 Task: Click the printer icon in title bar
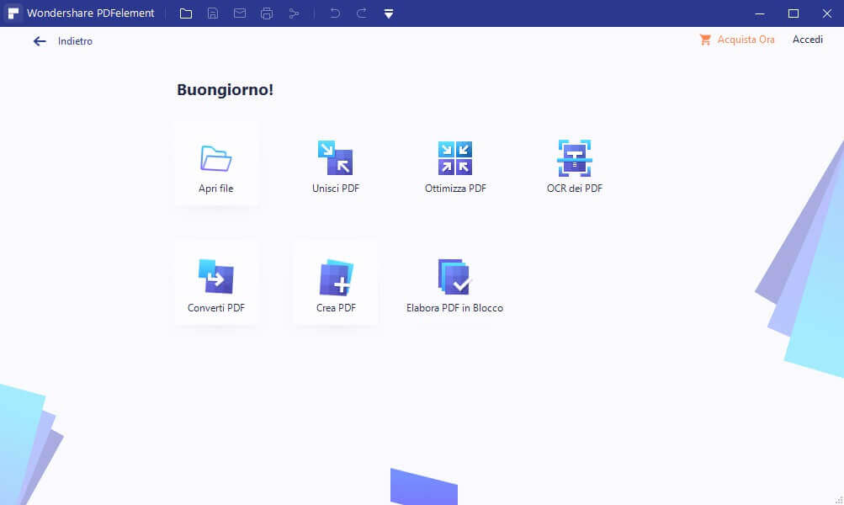[267, 13]
